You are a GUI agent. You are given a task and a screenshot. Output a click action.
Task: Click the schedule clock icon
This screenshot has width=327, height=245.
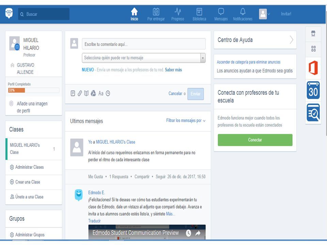(108, 93)
